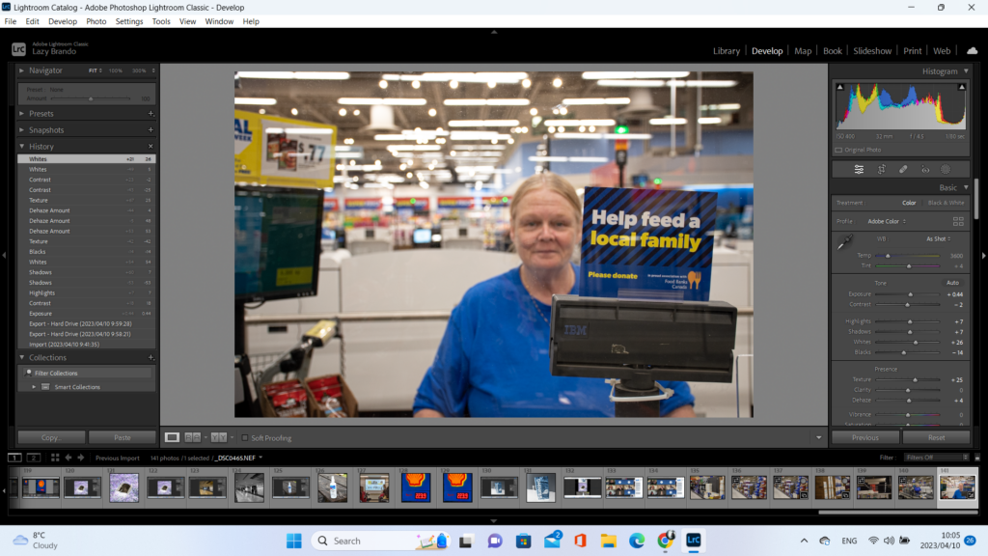Enable the Soft Proofing checkbox
Screen dimensions: 988x556
coord(245,437)
